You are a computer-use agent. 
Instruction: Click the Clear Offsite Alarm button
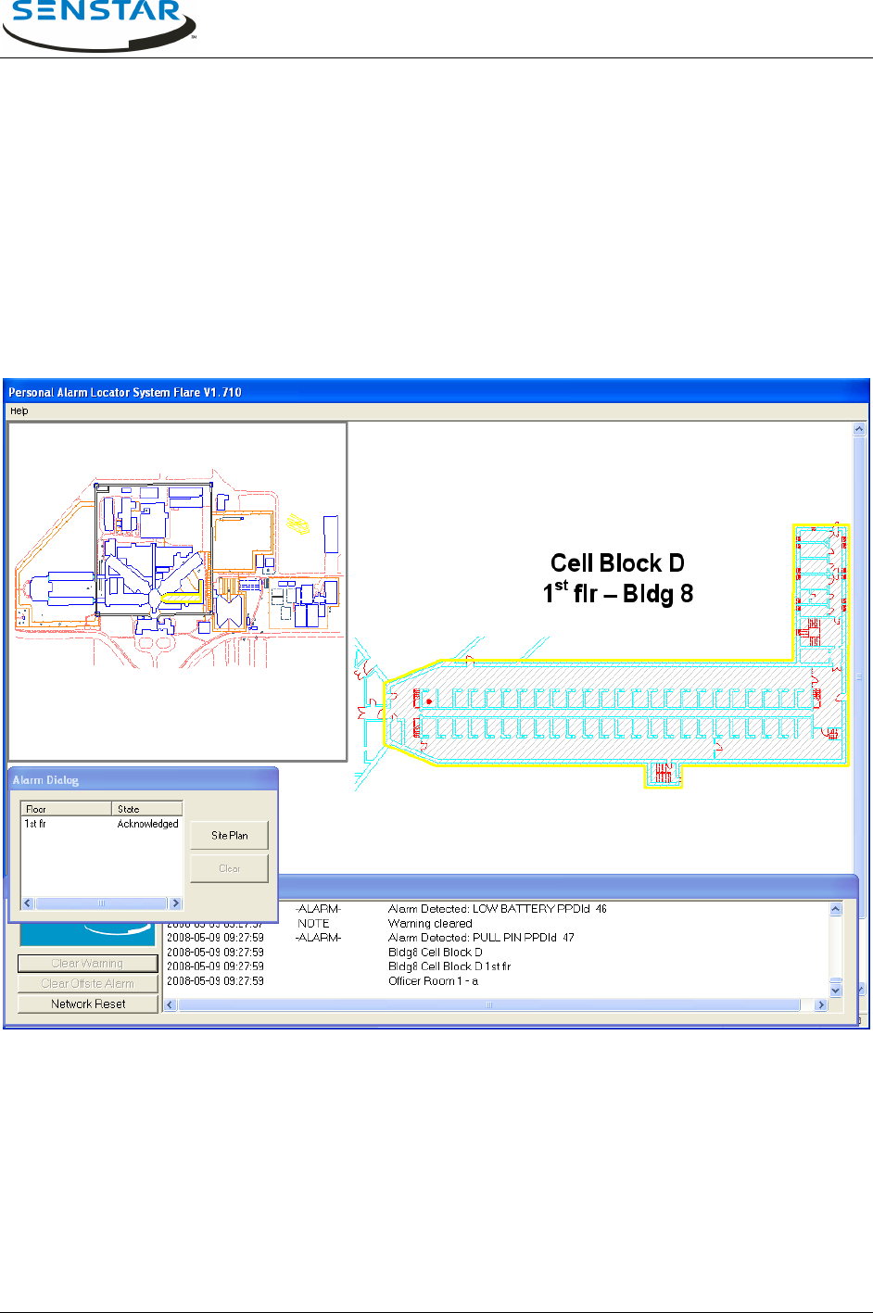point(88,983)
